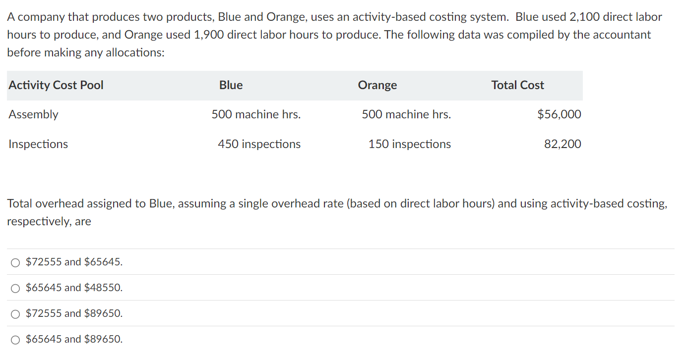This screenshot has width=686, height=354.
Task: Click the 500 machine hrs. cell under Blue
Action: pos(256,114)
